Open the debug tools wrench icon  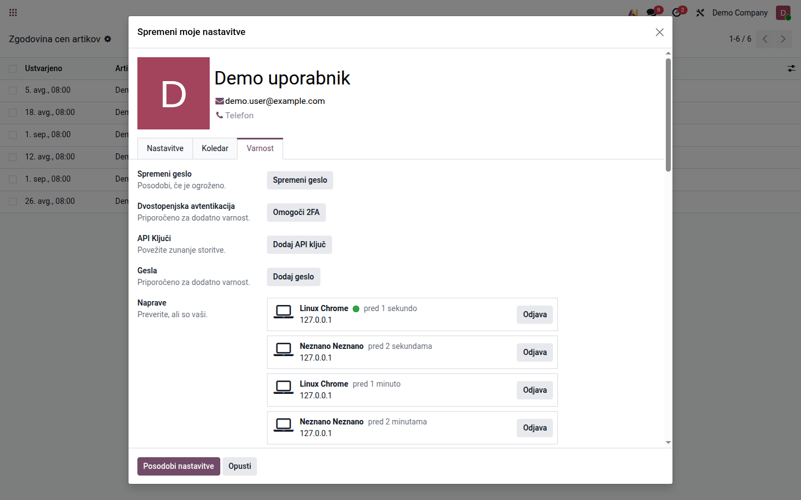700,12
